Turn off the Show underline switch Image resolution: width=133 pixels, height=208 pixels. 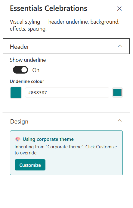[20, 70]
